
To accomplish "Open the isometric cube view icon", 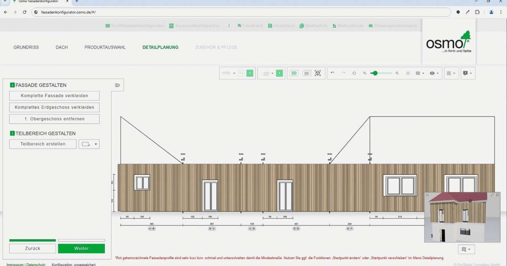I will pos(318,73).
